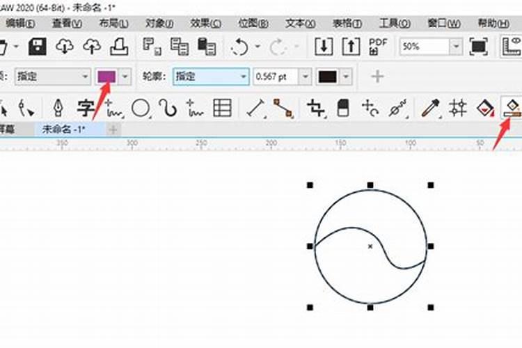Click the Publish to PDF icon

[x=378, y=47]
